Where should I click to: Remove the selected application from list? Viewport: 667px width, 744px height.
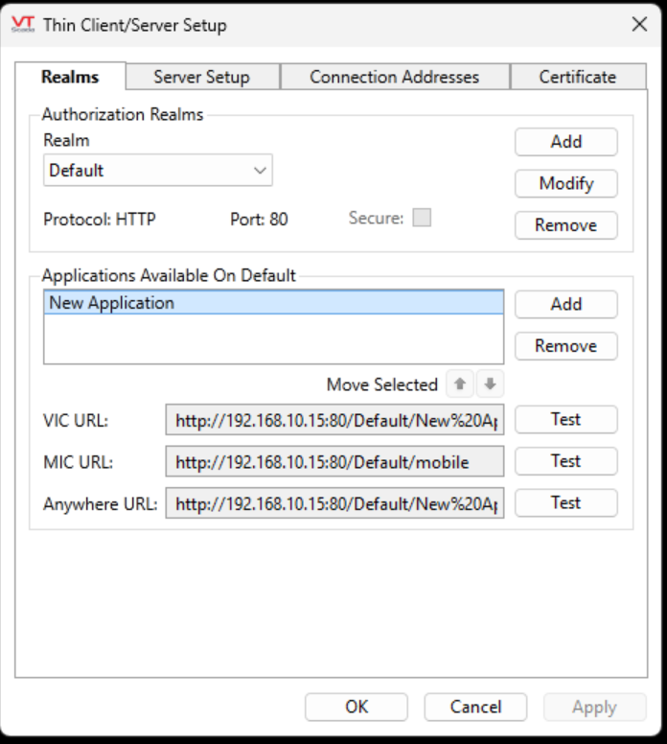pos(565,346)
